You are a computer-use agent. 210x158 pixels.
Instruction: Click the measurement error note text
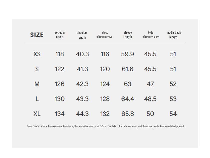[x=105, y=126]
